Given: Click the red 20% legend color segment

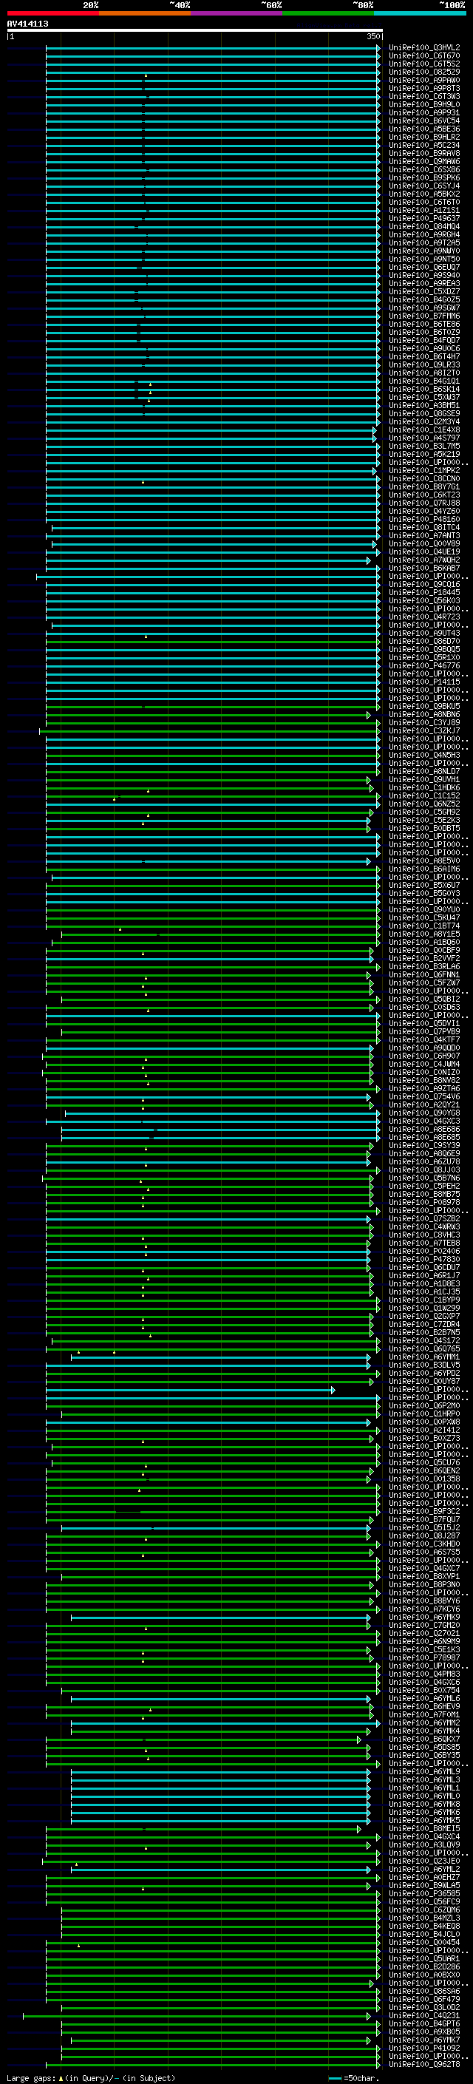Looking at the screenshot, I should pyautogui.click(x=52, y=14).
